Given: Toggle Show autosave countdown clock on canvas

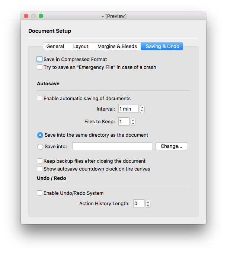Looking at the screenshot, I should tap(39, 169).
